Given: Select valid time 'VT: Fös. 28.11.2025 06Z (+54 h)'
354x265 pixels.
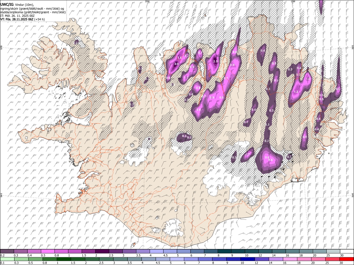Looking at the screenshot, I should (23, 19).
